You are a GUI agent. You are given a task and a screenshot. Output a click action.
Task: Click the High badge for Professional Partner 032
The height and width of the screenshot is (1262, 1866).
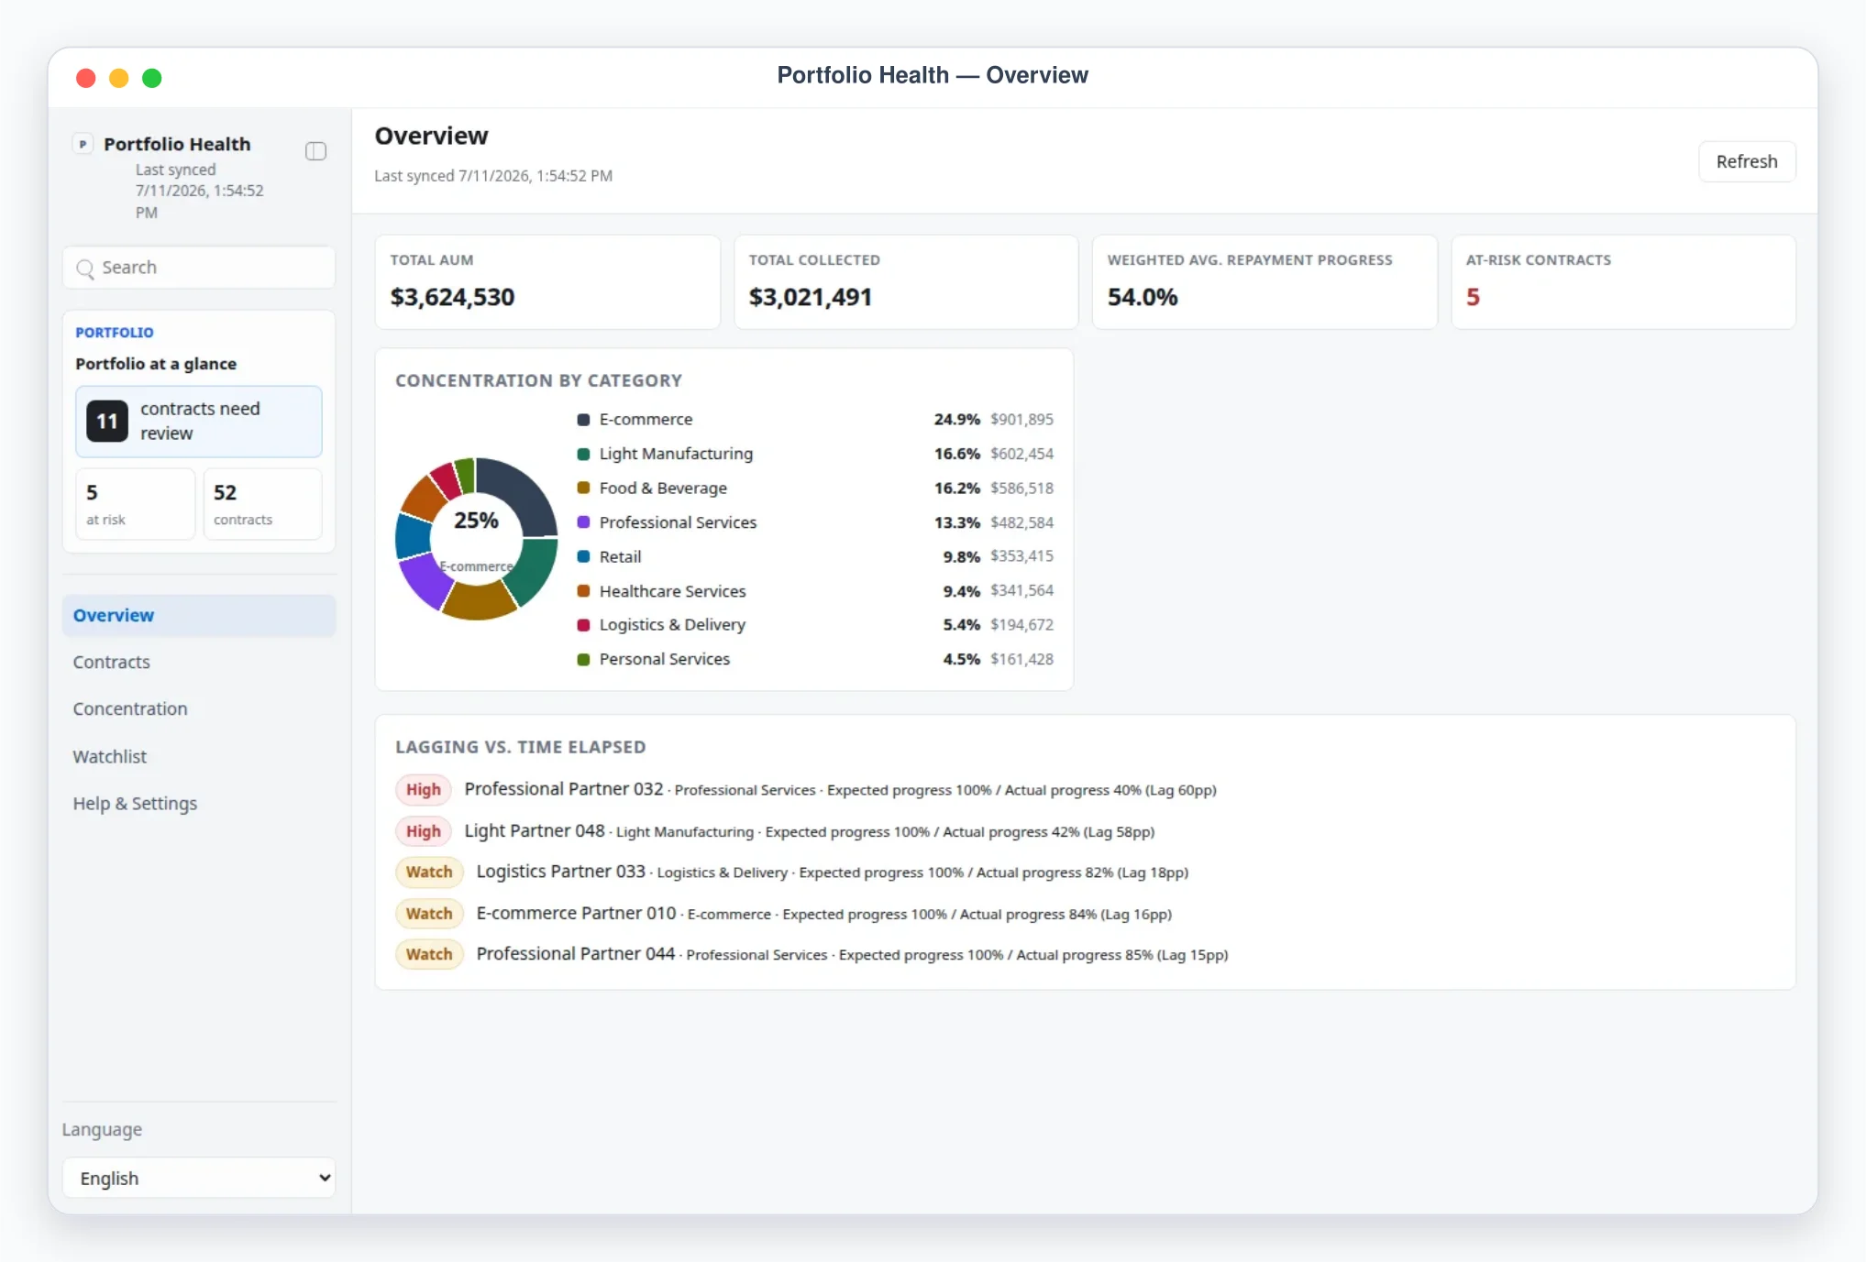(x=424, y=790)
